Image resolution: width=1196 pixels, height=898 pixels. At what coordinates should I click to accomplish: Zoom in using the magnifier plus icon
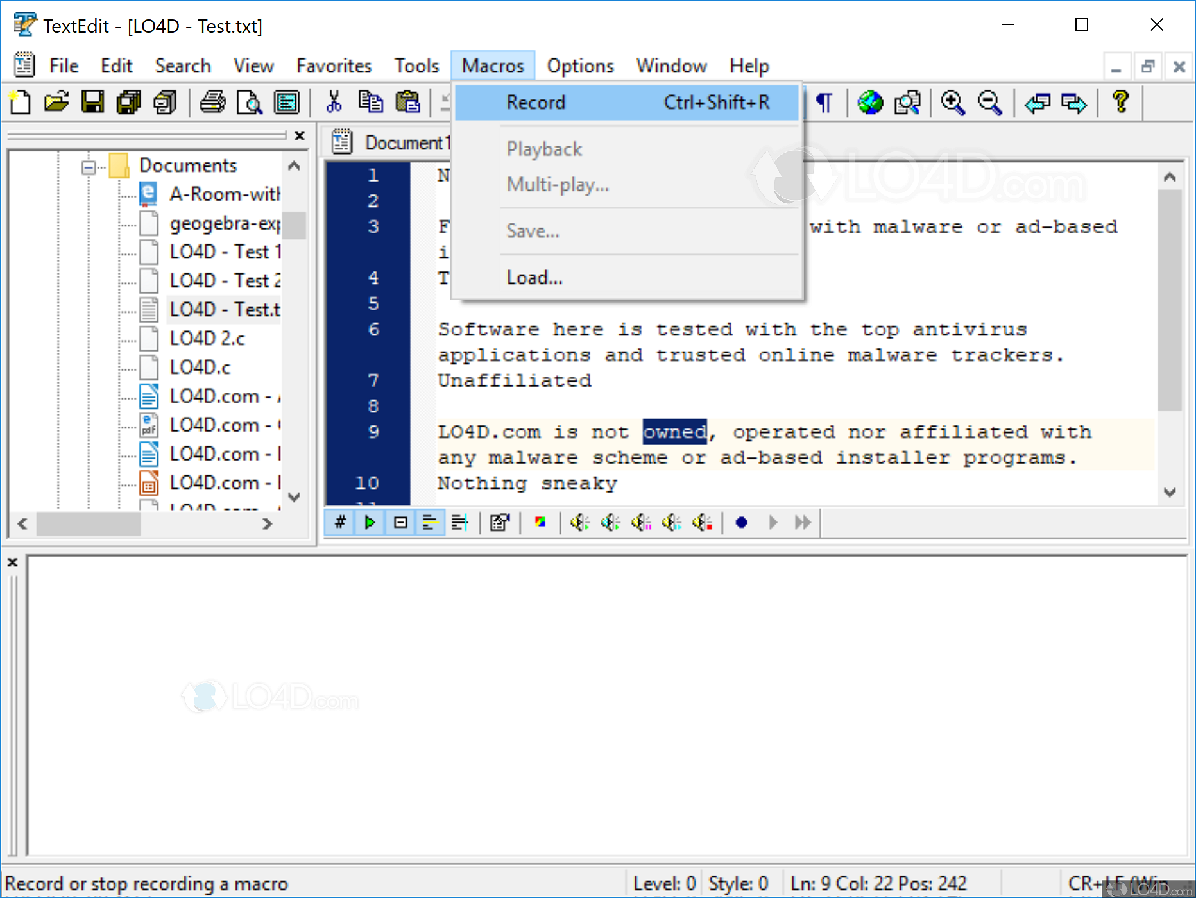pos(952,103)
